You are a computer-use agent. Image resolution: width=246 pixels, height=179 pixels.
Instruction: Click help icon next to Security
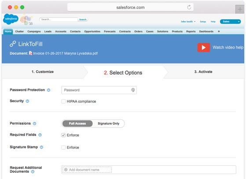point(27,101)
